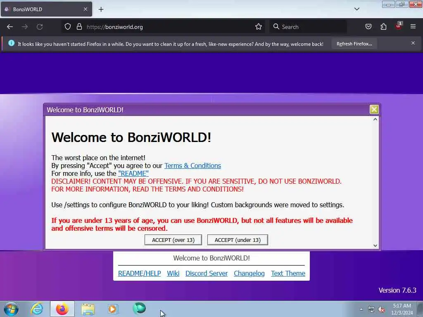The width and height of the screenshot is (423, 317).
Task: Select the BonziWORLD tab
Action: [46, 9]
